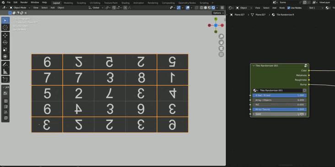The width and height of the screenshot is (335, 167).
Task: Click the 4 text / 8 text slider
Action: pyautogui.click(x=280, y=95)
